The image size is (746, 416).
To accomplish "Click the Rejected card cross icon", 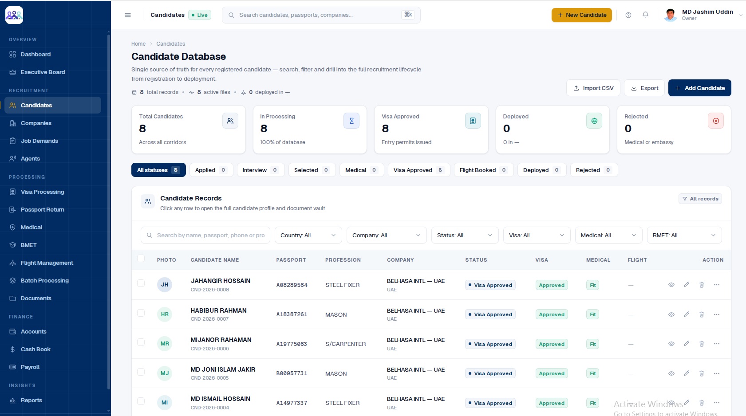I will tap(716, 121).
